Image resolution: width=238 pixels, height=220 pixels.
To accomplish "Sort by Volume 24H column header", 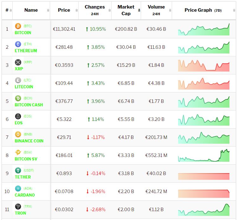I will (x=156, y=10).
